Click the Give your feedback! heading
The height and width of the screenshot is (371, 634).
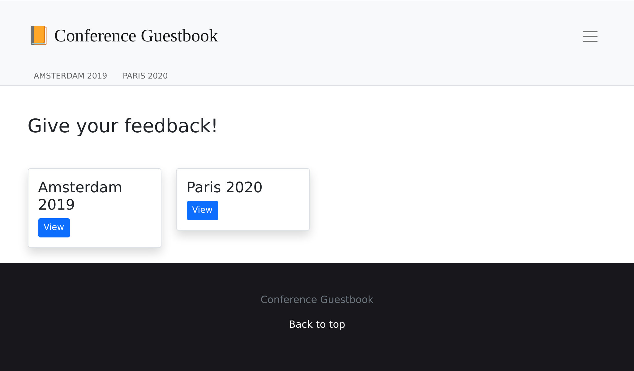122,126
